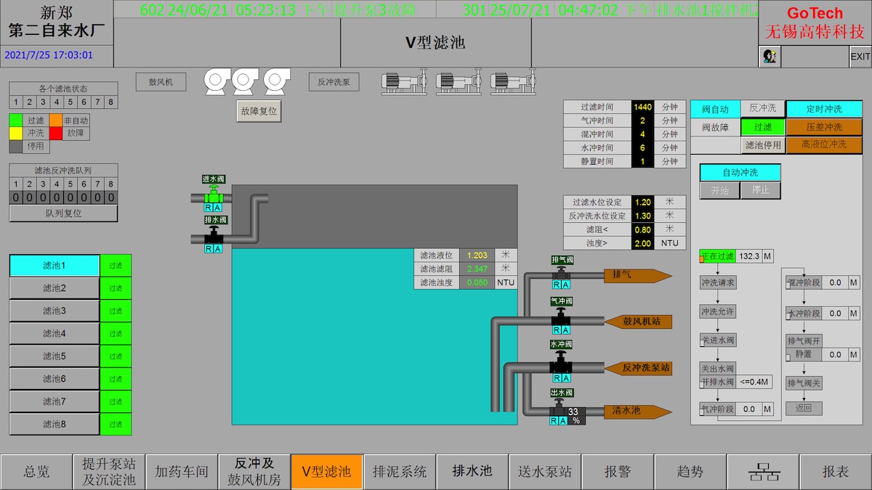Click the 过滤时间 value field showing 1440
872x490 pixels.
coord(642,107)
